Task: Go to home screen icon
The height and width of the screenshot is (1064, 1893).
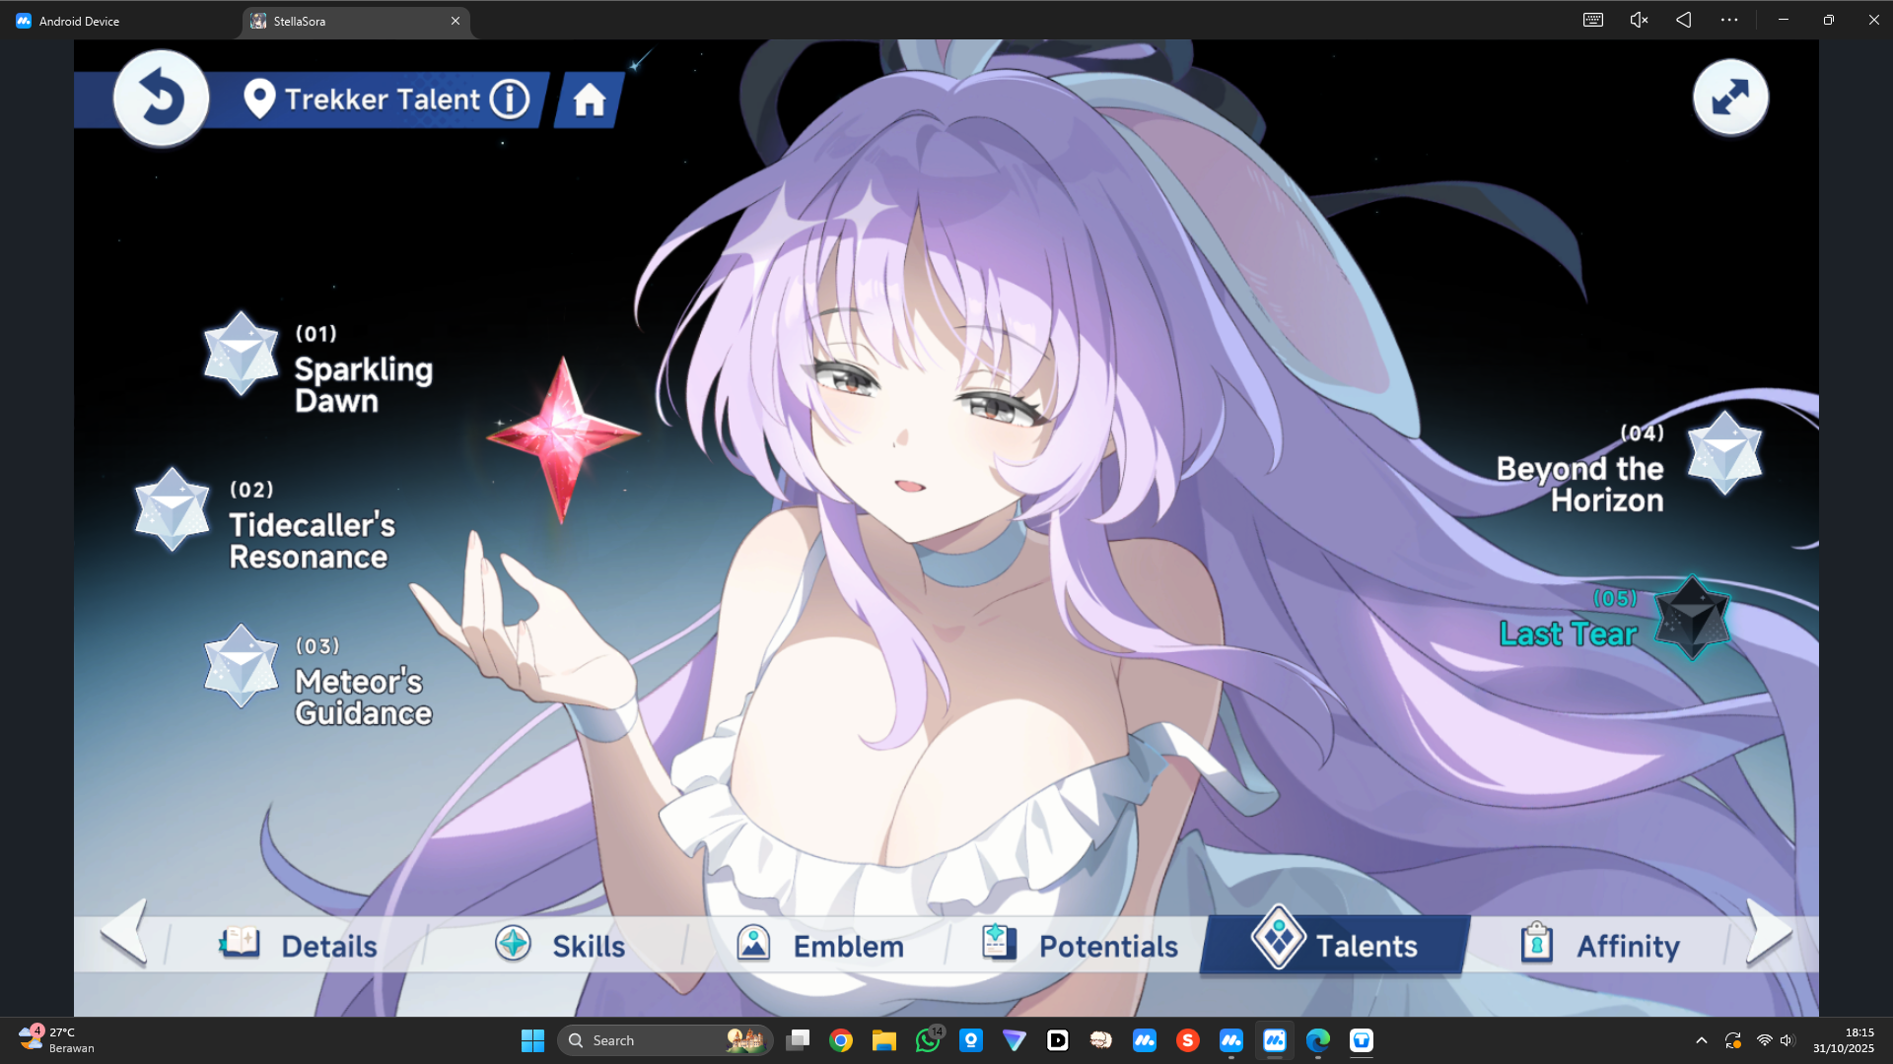Action: coord(590,100)
